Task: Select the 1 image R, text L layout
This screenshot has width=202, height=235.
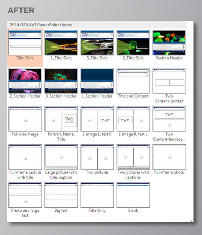Action: click(133, 119)
